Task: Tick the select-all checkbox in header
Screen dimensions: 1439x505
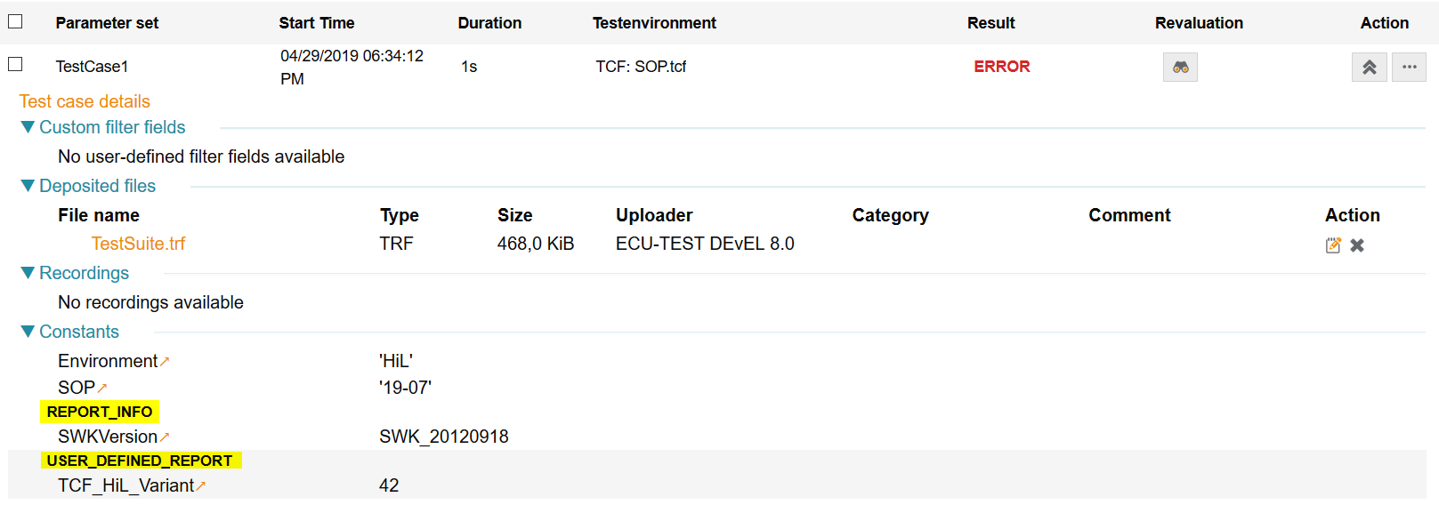Action: tap(15, 21)
